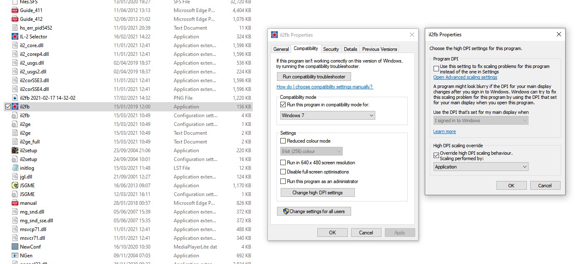
Task: Check Disable full-screen optimisations
Action: click(283, 172)
